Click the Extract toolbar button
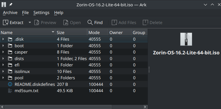221x109 pixels. [x=13, y=23]
